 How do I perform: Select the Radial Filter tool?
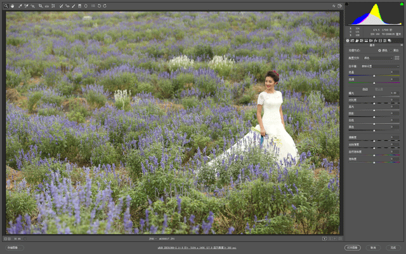click(86, 6)
